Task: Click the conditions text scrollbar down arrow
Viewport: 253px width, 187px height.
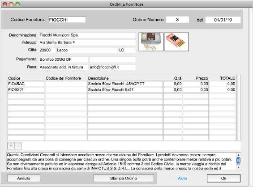Action: tap(238, 167)
